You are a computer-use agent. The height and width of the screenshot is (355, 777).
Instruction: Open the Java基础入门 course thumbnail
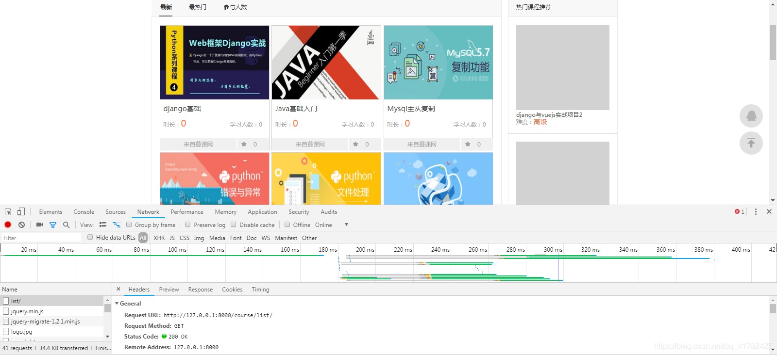point(326,63)
